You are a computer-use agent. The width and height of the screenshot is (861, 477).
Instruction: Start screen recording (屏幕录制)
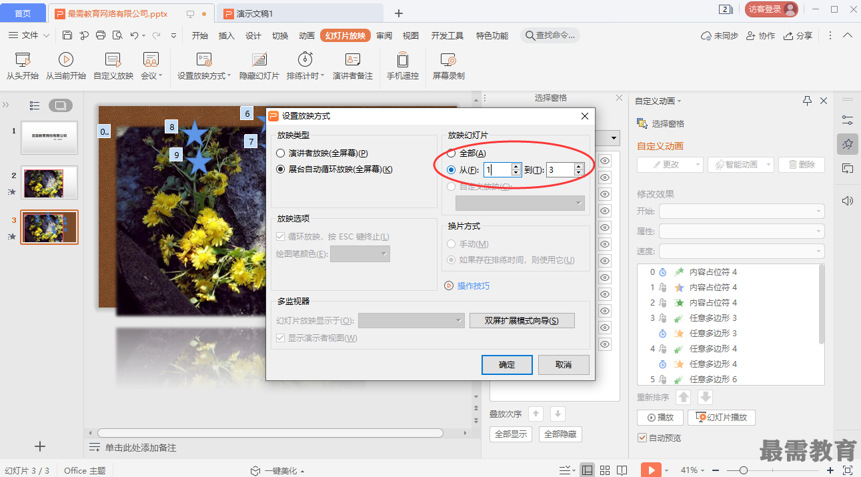(x=448, y=66)
